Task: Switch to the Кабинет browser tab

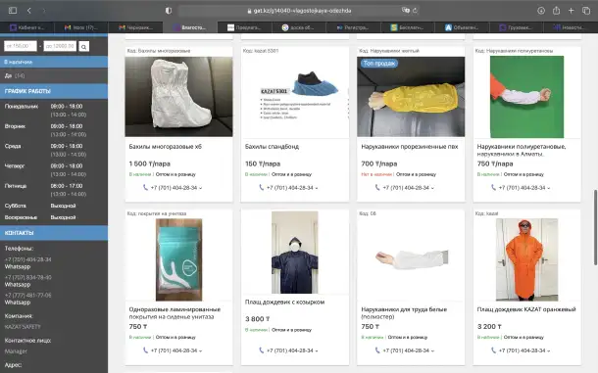Action: coord(27,27)
